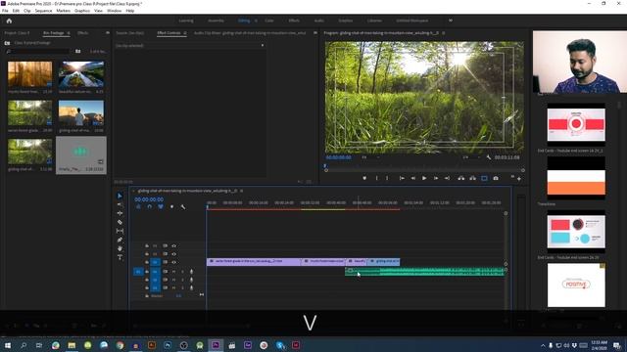Click new bin folder icon beside search
This screenshot has height=352, width=627.
(78, 52)
